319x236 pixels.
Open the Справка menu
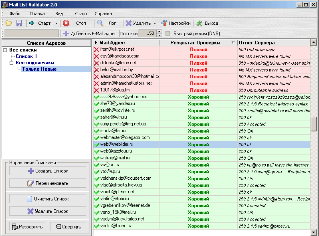pyautogui.click(x=103, y=14)
